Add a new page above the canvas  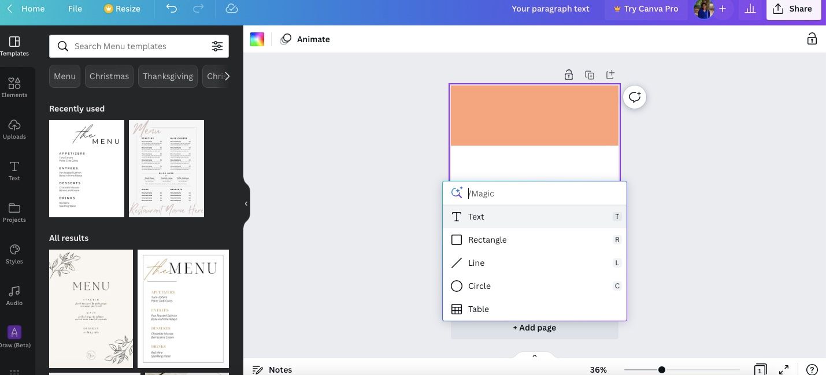tap(610, 75)
